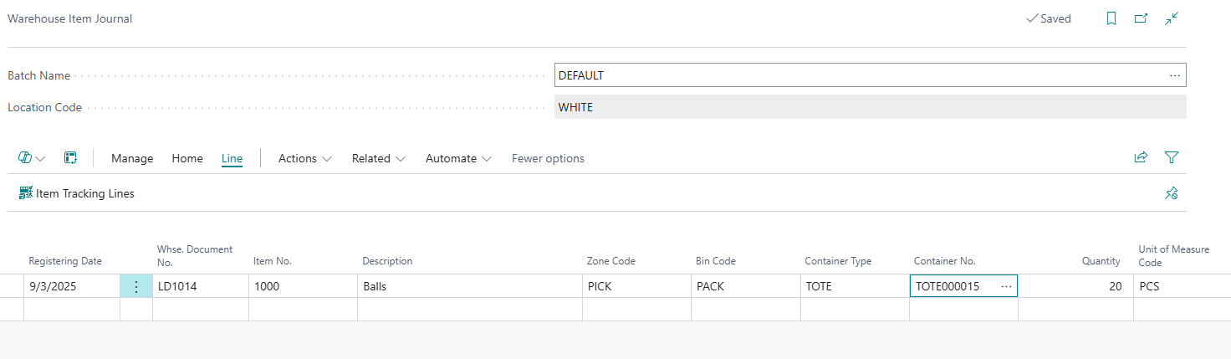Expand the Related dropdown menu
Screen dimensions: 1231x359
379,158
